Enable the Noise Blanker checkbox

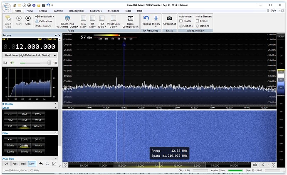pyautogui.click(x=197, y=21)
